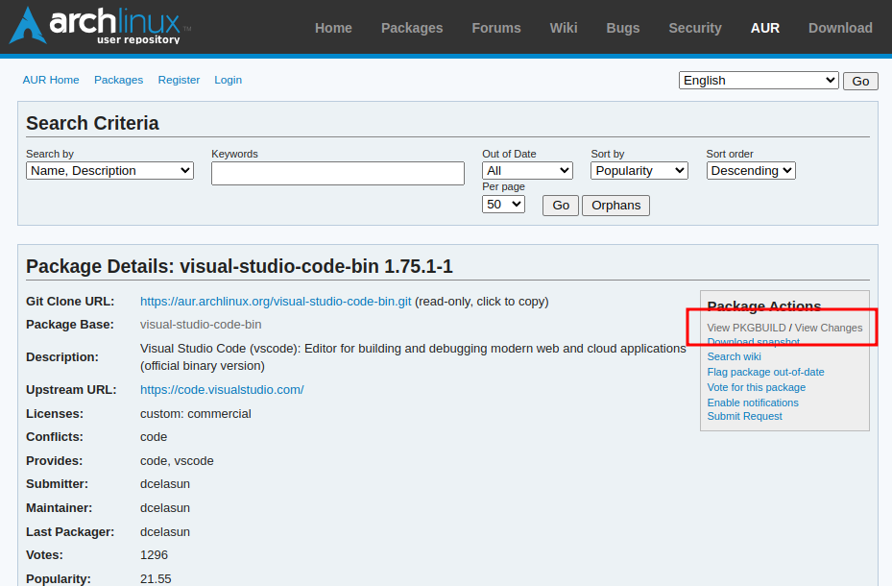Open the upstream code.visualstudio.com URL
Screen dimensions: 892x586
[x=222, y=389]
